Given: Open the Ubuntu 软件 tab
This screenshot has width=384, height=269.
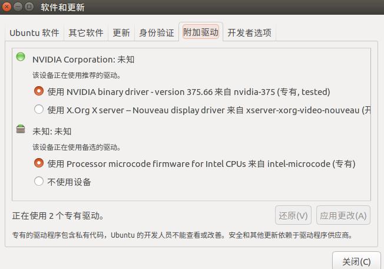Looking at the screenshot, I should (35, 32).
